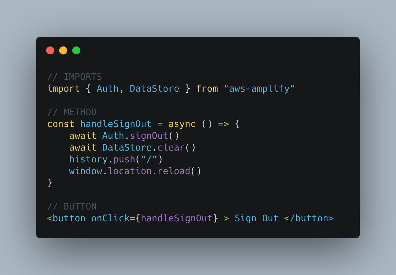Screen dimensions: 396x275
Task: Click the IMPORTS comment line
Action: (75, 77)
